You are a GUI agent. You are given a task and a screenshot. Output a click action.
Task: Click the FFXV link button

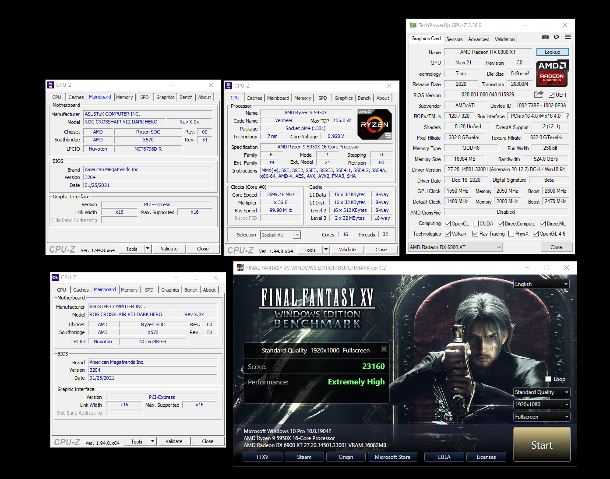pos(262,457)
